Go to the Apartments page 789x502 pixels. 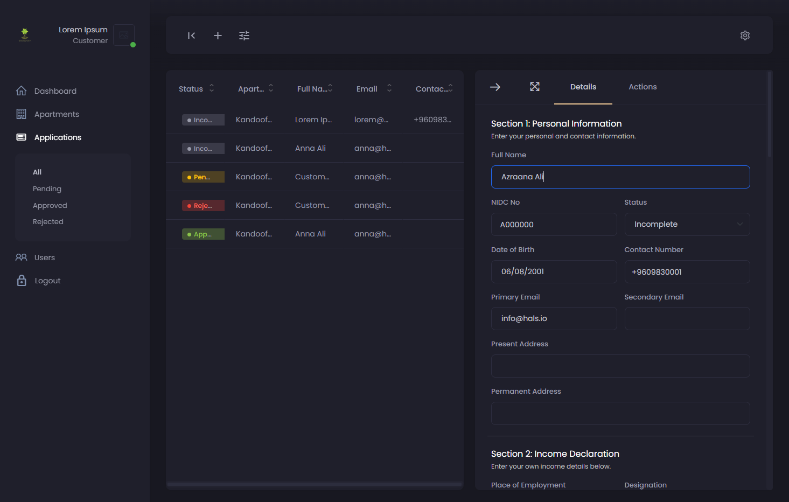[x=57, y=114]
